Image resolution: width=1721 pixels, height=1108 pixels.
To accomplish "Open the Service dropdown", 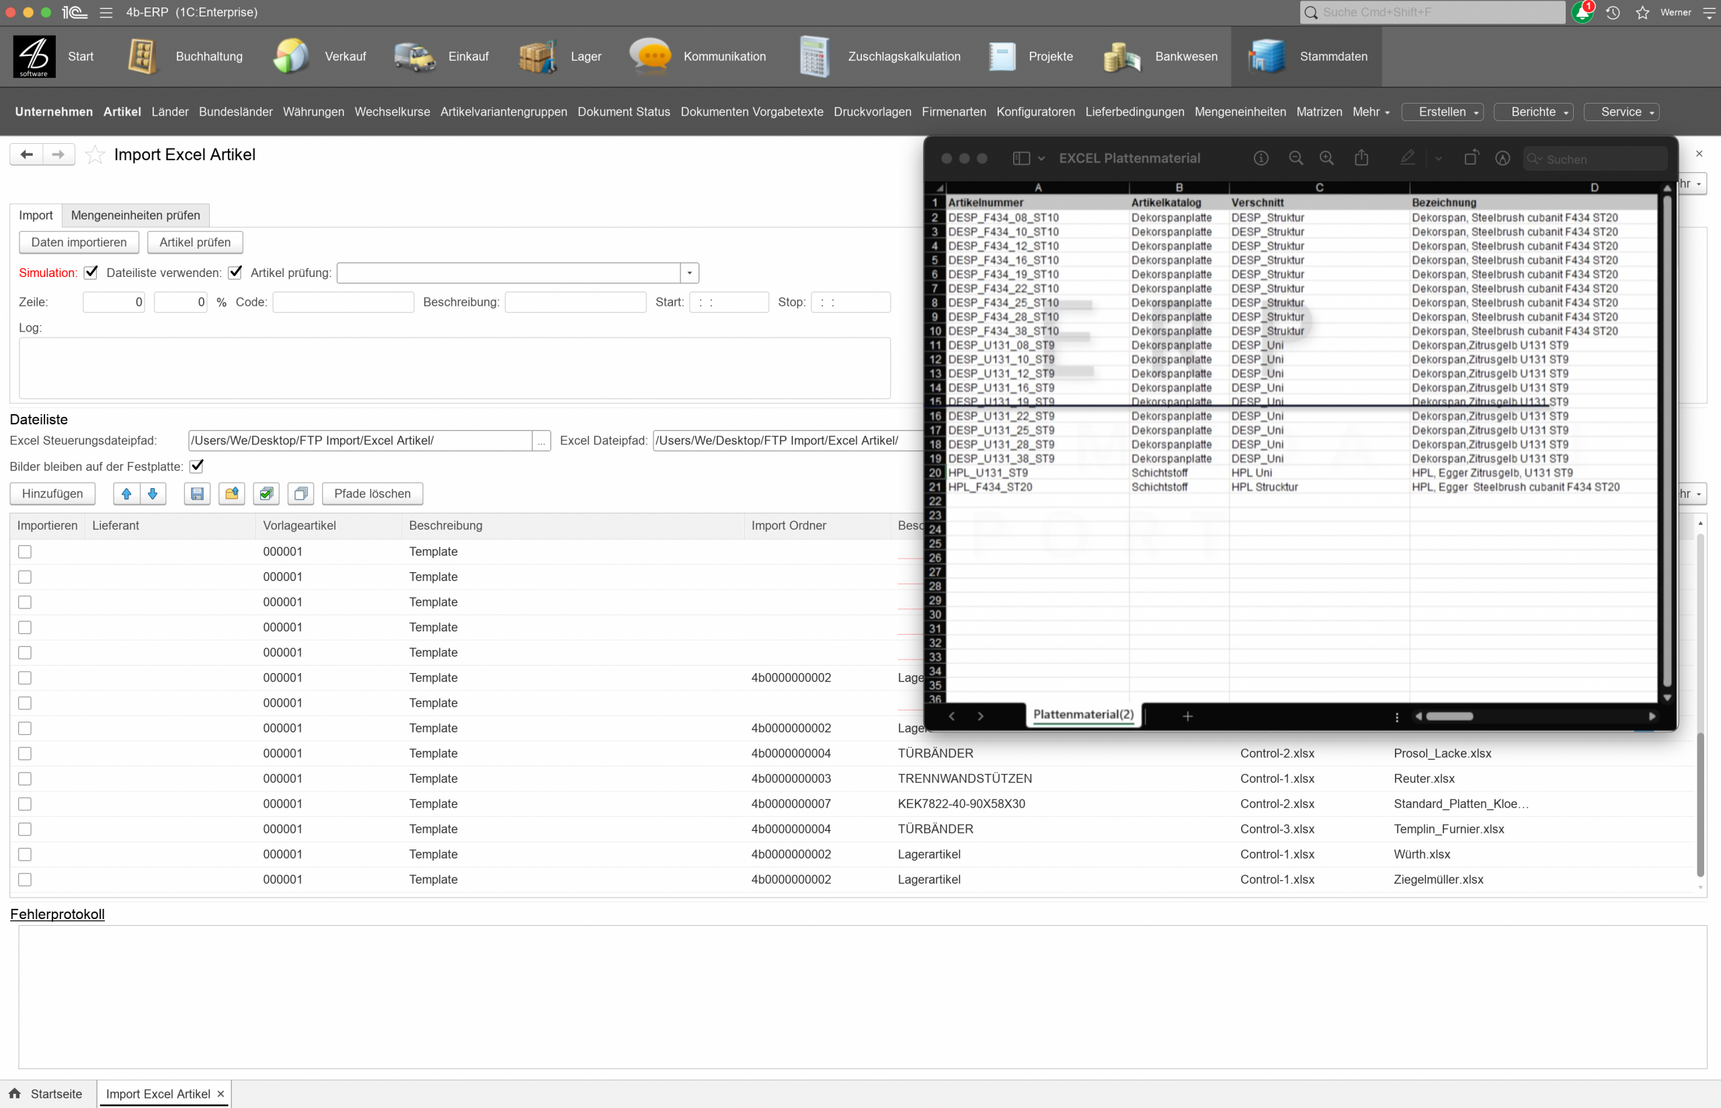I will tap(1622, 112).
